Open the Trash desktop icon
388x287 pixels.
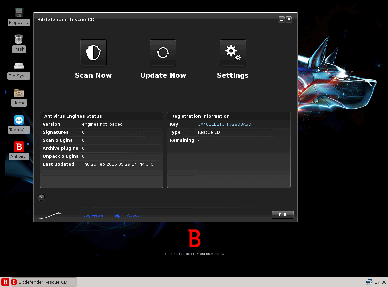tap(19, 39)
